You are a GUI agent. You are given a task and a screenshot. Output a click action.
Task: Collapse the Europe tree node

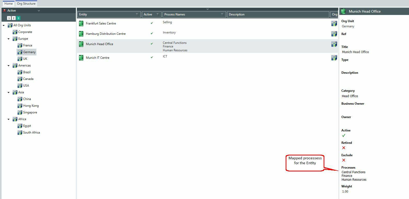pyautogui.click(x=9, y=39)
